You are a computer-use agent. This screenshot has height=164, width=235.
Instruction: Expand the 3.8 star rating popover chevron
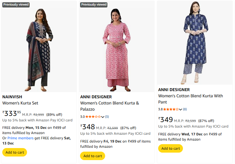pyautogui.click(x=181, y=109)
